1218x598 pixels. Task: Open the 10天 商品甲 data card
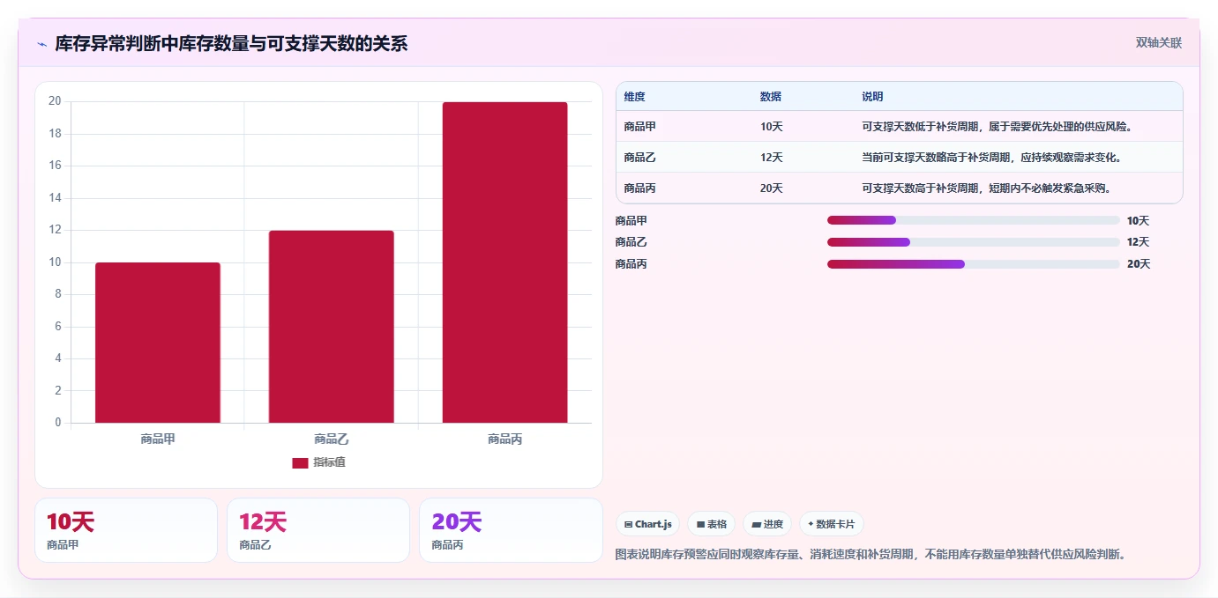(126, 530)
